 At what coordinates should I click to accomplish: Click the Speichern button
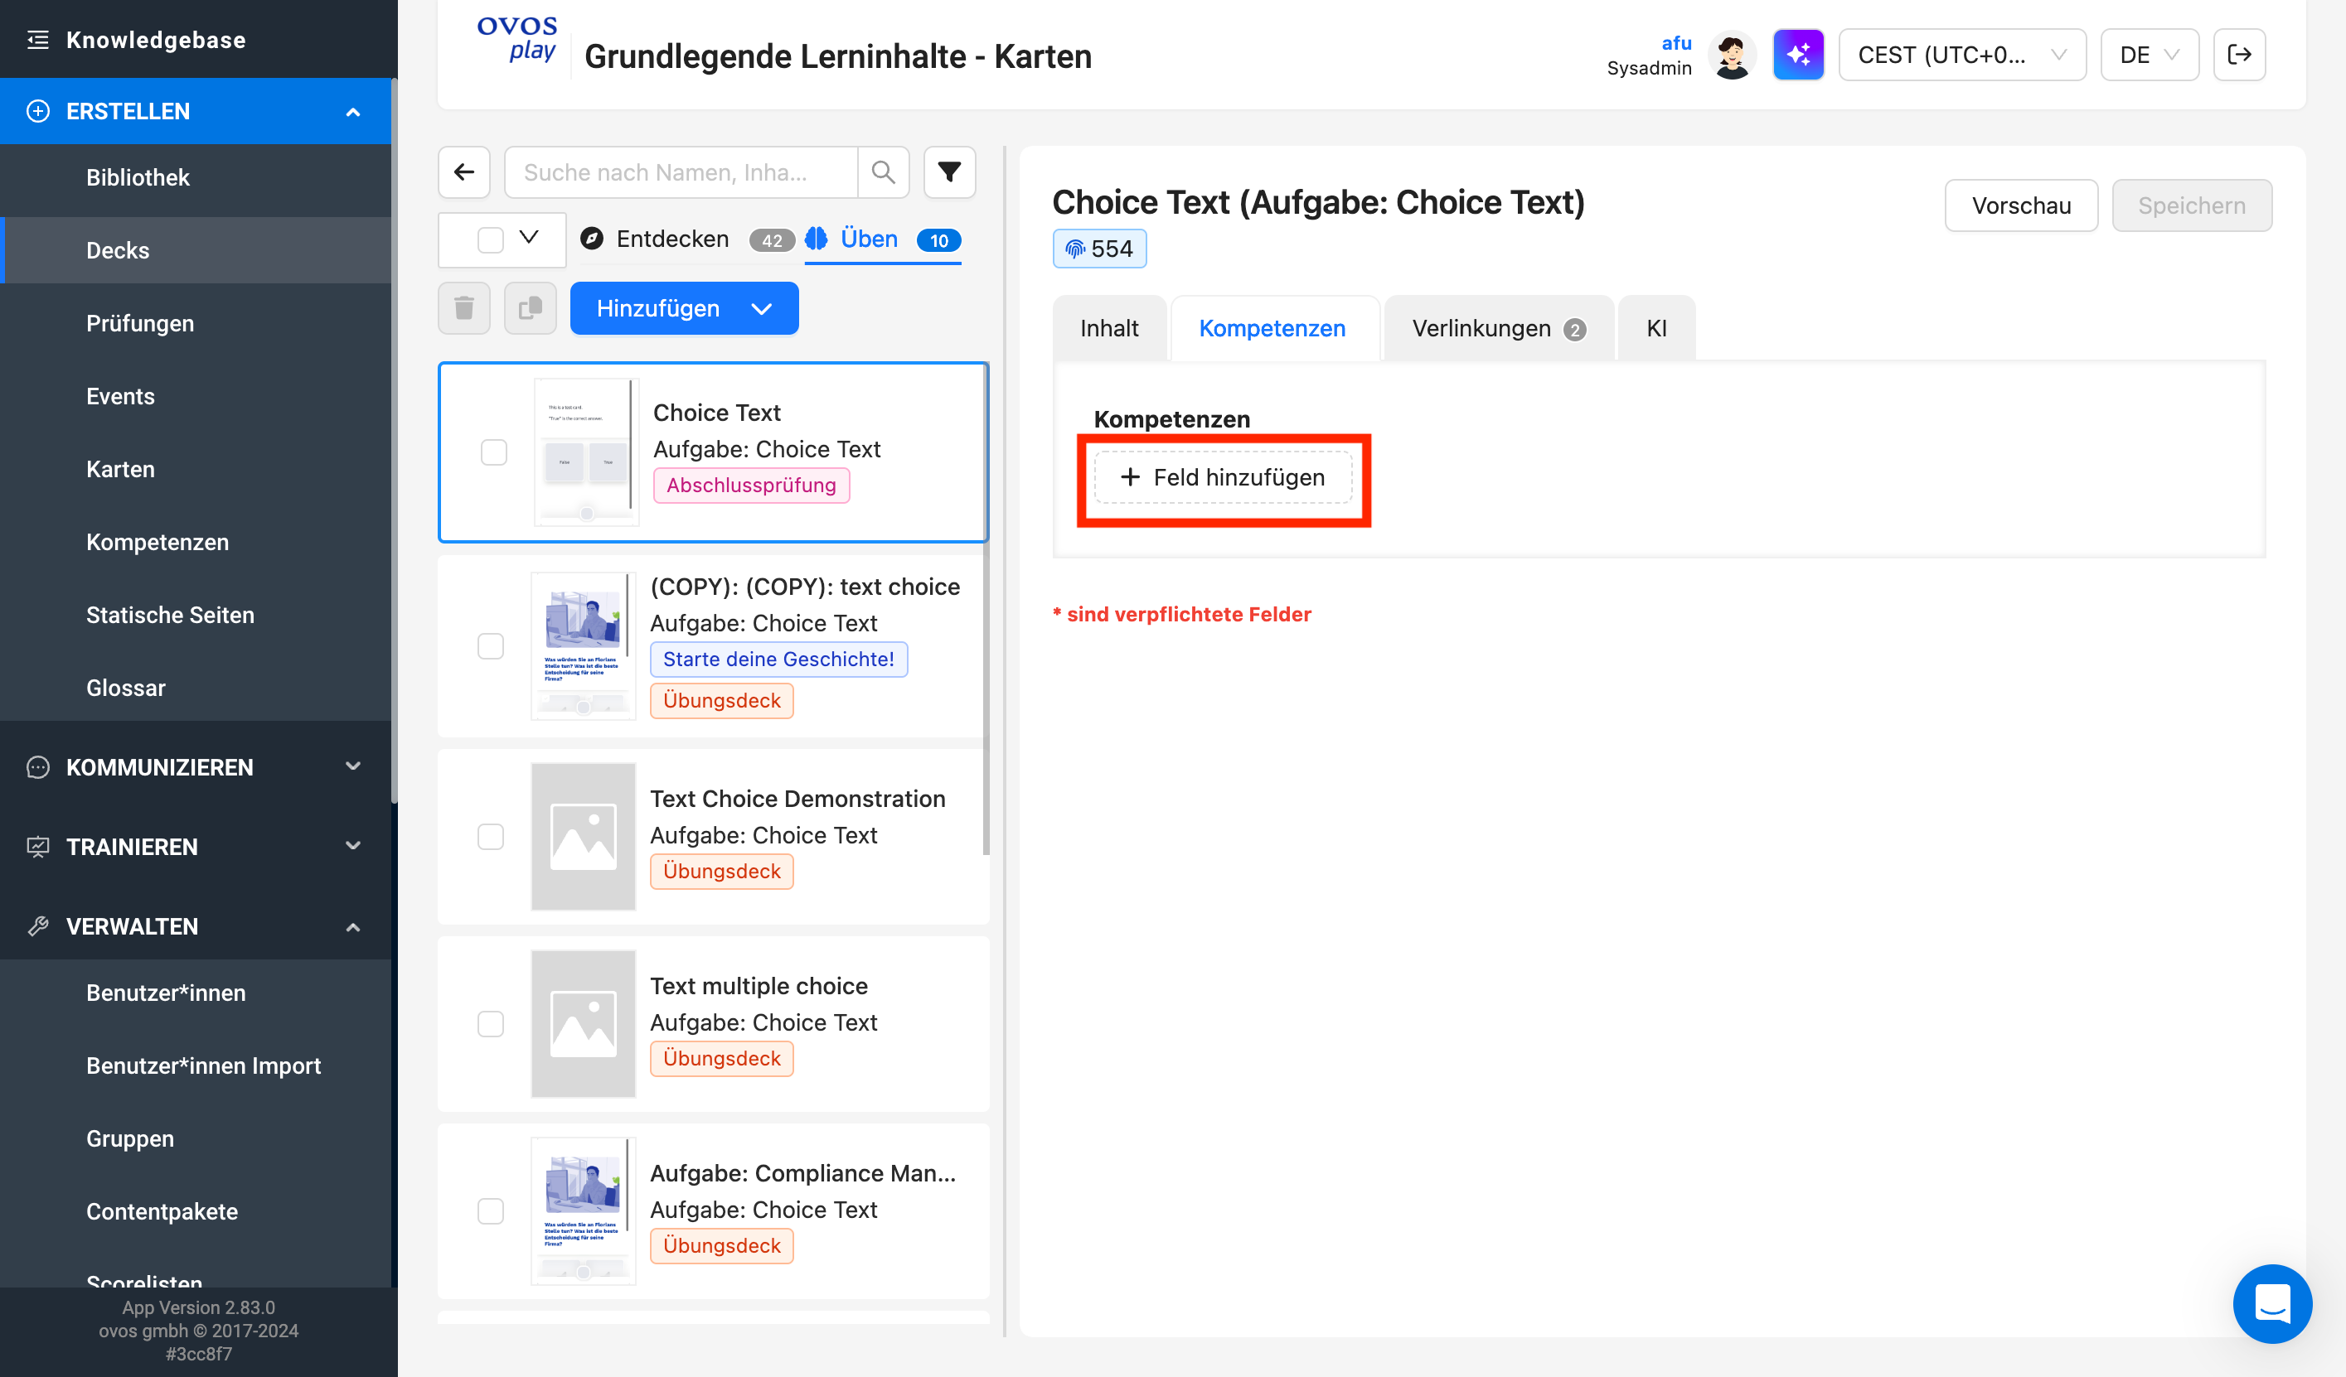tap(2192, 205)
